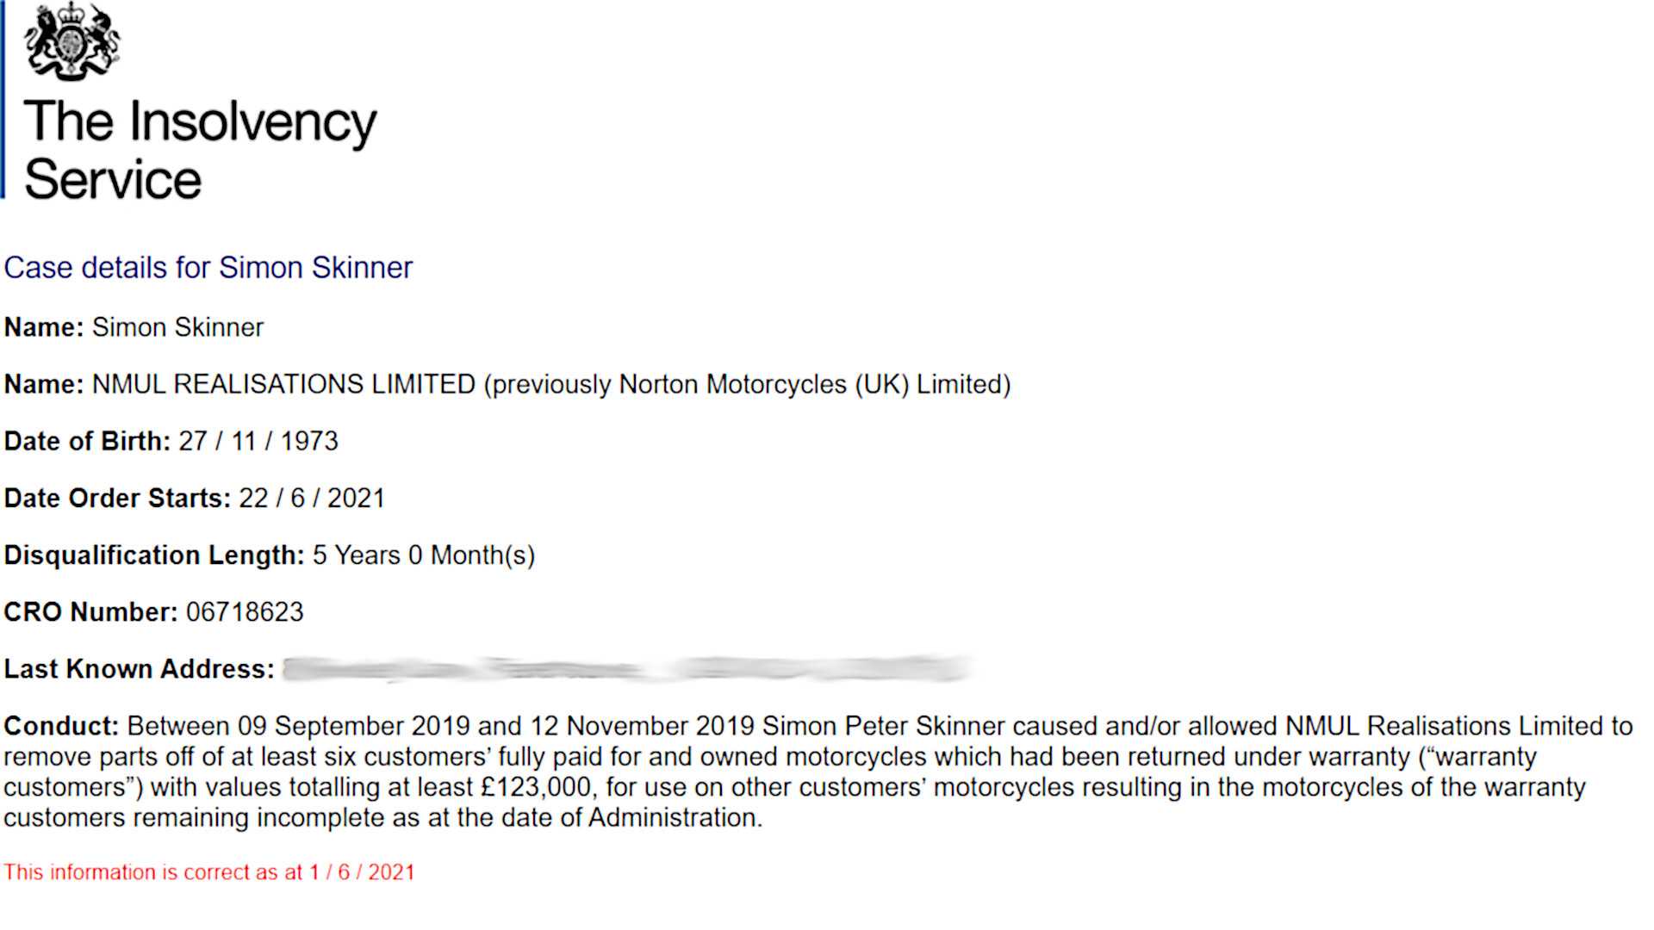The image size is (1654, 930).
Task: Click the 'CRO Number:' label
Action: click(90, 612)
